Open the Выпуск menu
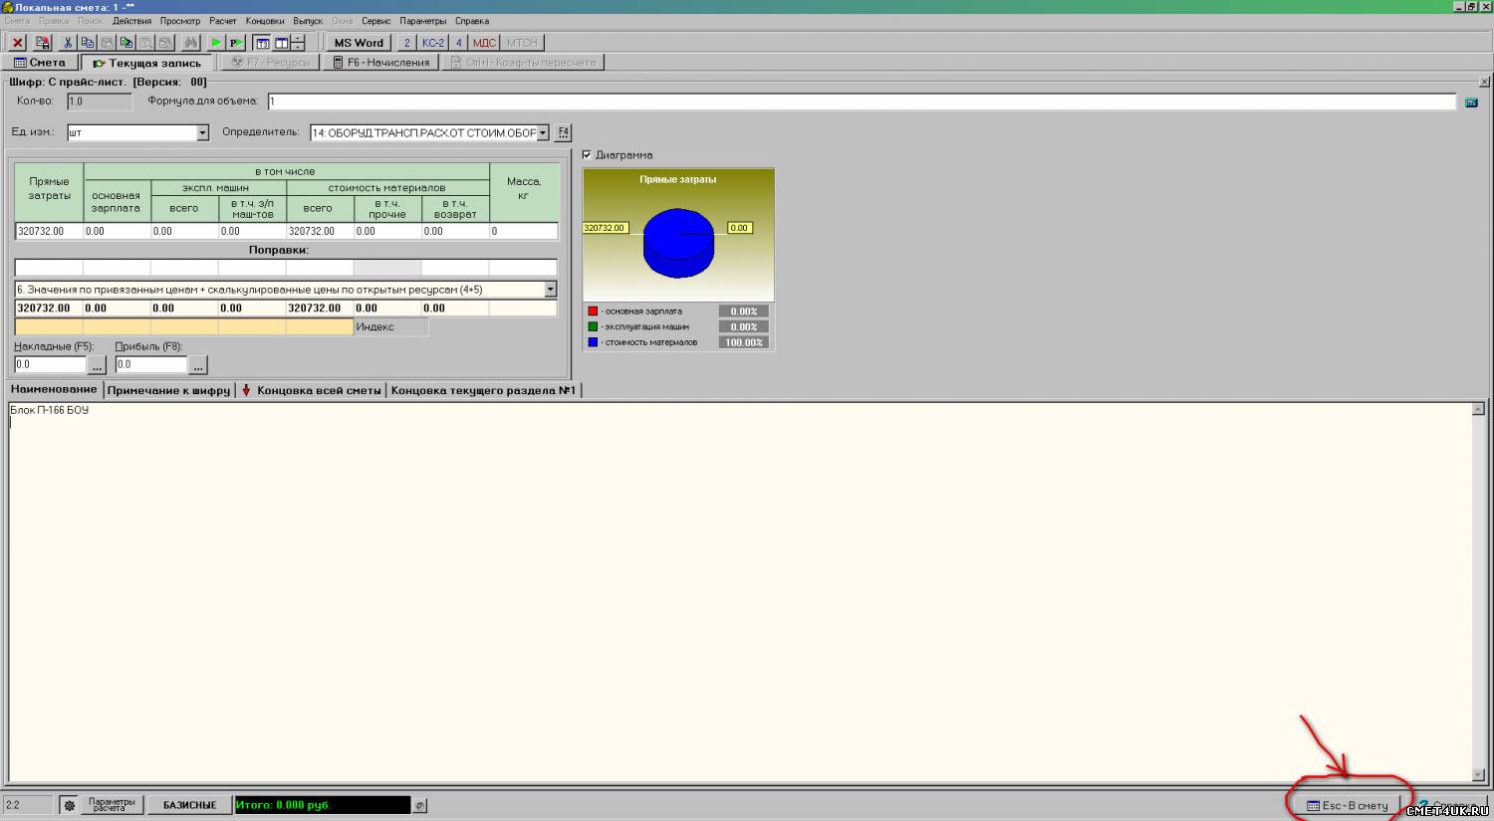Viewport: 1494px width, 821px height. (308, 21)
